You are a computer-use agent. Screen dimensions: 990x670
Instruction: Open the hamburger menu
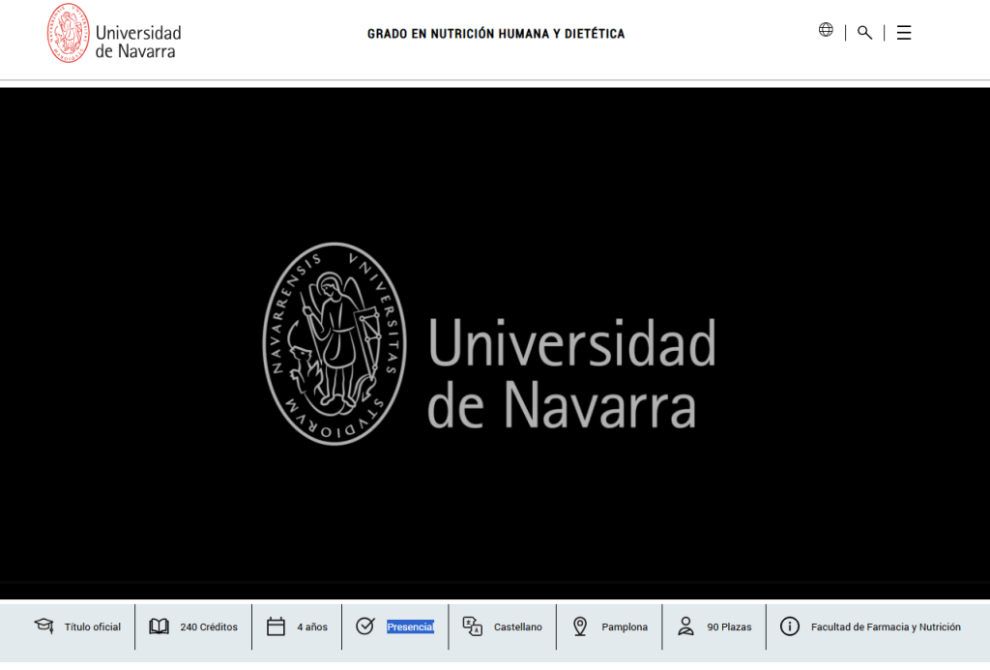pos(904,33)
